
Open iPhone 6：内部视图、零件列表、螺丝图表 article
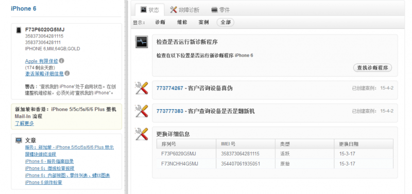[67, 175]
